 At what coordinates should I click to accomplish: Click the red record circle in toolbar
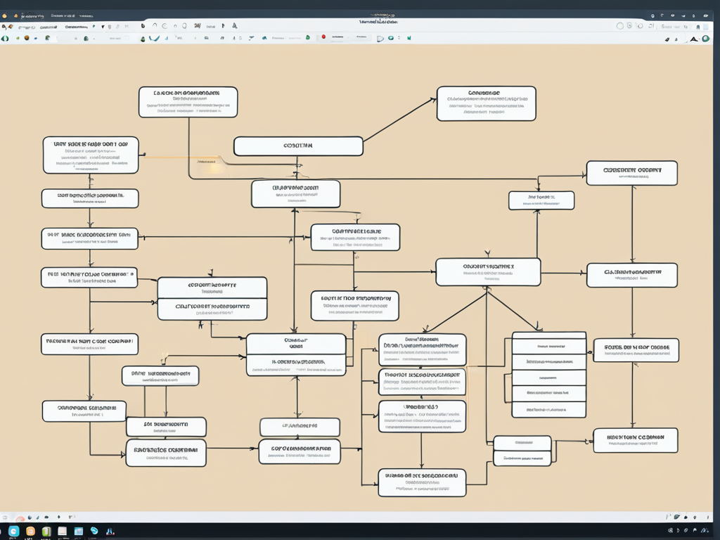pyautogui.click(x=323, y=37)
